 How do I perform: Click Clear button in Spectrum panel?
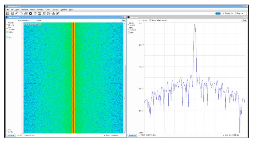[x=244, y=20]
